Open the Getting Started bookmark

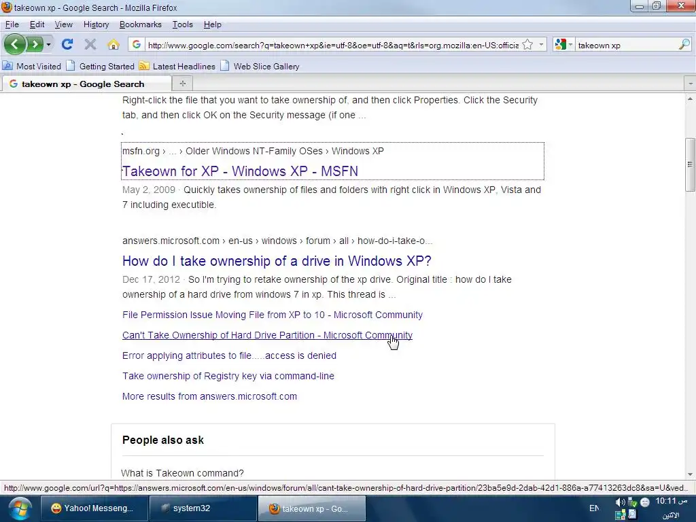[x=101, y=66]
